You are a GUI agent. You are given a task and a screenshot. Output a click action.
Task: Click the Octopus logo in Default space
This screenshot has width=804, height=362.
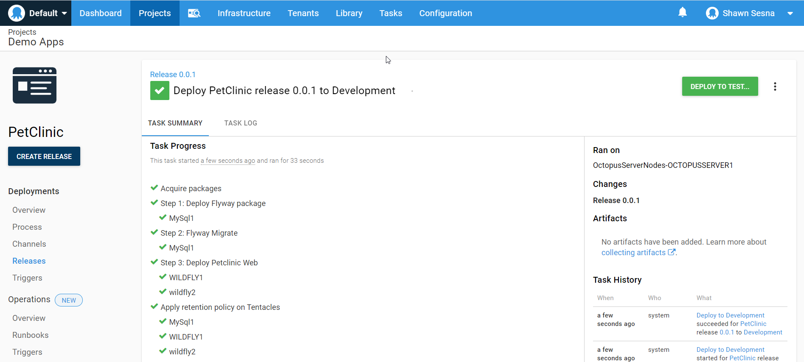pos(17,13)
